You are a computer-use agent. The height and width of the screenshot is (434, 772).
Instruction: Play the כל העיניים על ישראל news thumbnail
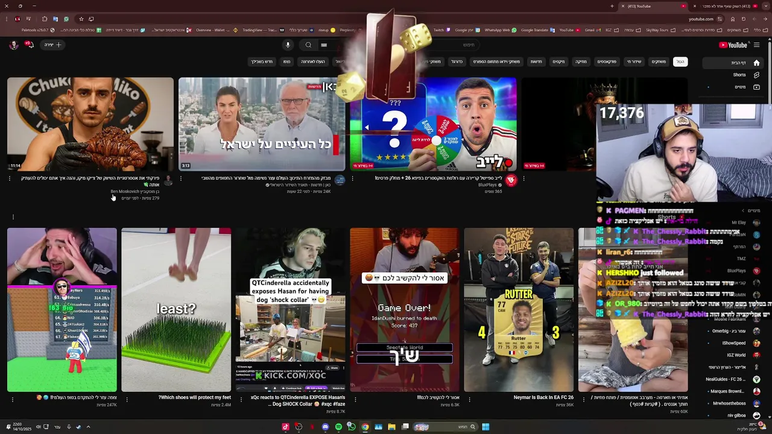pyautogui.click(x=262, y=124)
